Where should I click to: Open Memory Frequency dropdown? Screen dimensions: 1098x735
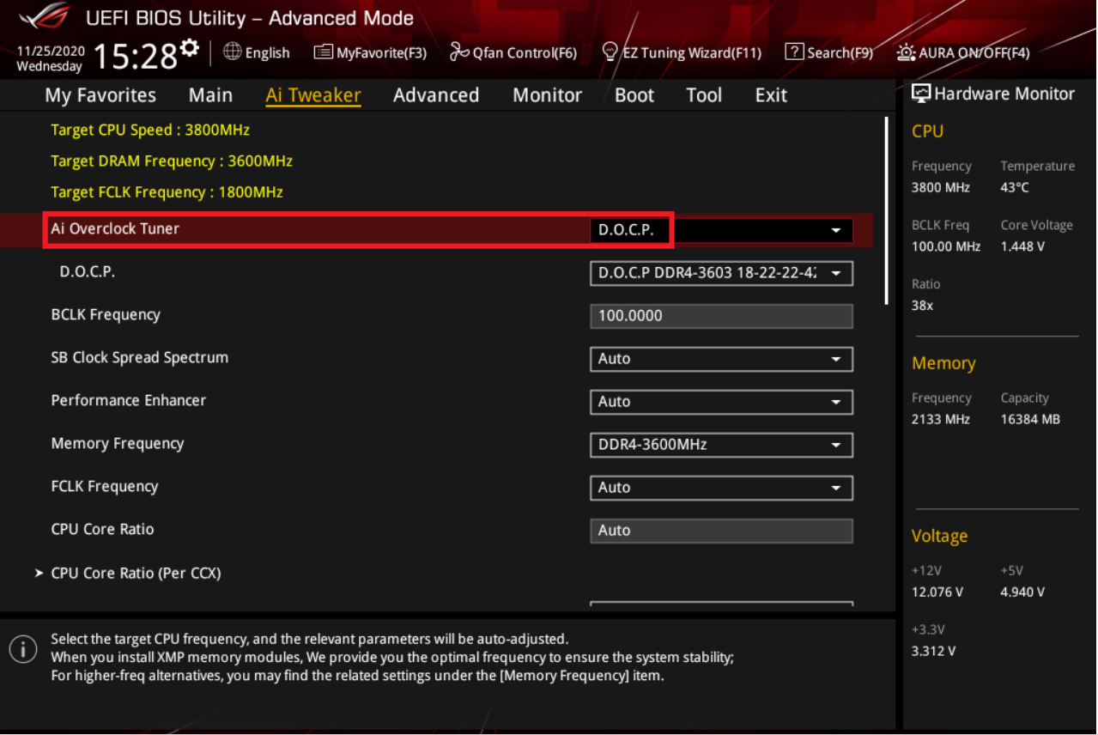pos(721,445)
